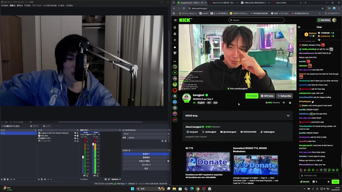Toggle lock on kick chat source
This screenshot has height=192, width=342.
77,136
